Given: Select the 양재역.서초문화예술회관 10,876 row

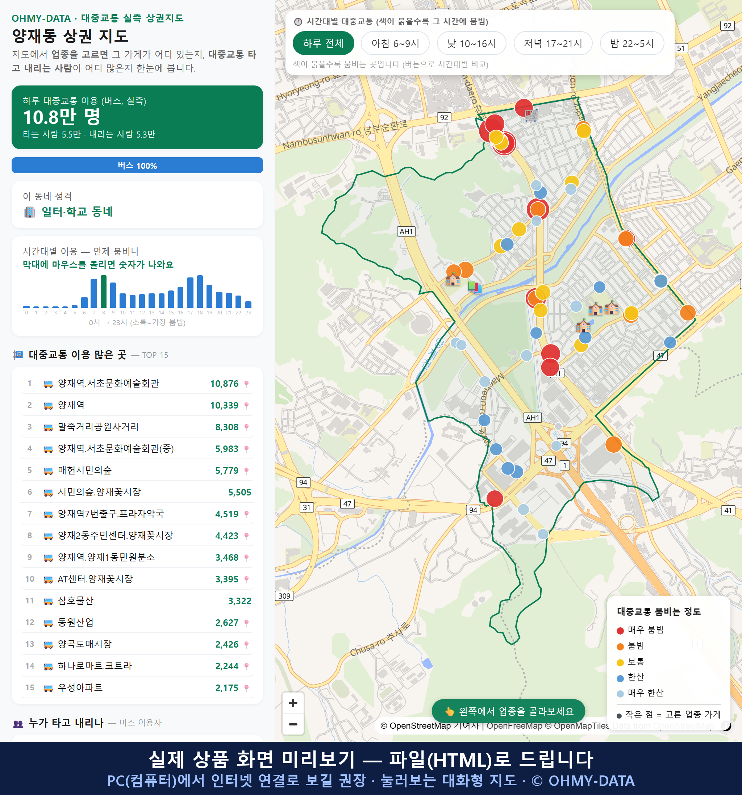Looking at the screenshot, I should click(x=137, y=384).
